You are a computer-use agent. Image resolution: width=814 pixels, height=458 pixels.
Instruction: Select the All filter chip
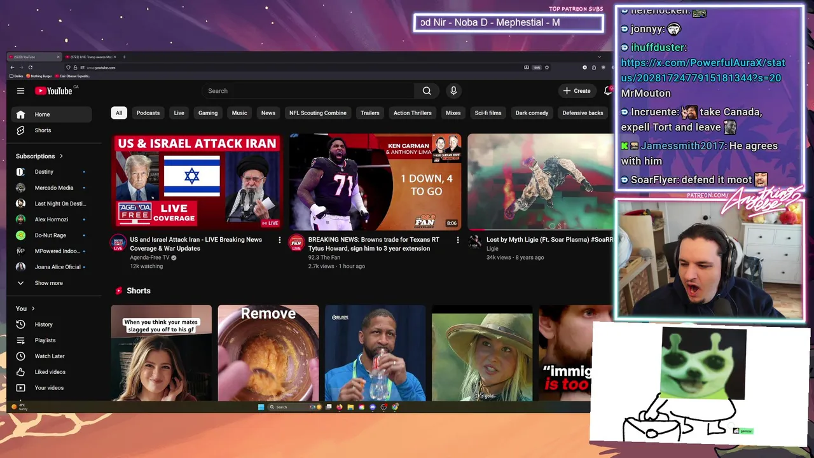(119, 113)
